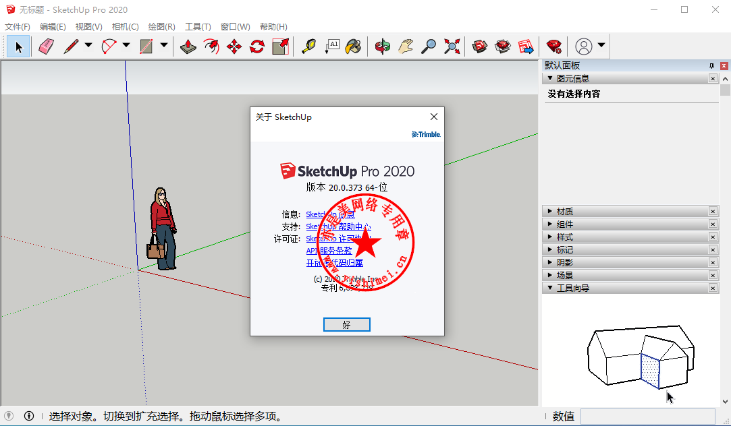Open the account dropdown arrow
This screenshot has width=731, height=426.
(x=601, y=45)
